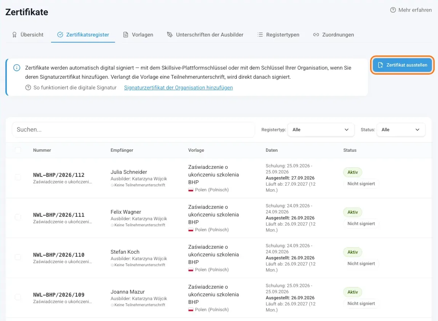Click the Polish flag in the Julia Schneider row

click(191, 190)
